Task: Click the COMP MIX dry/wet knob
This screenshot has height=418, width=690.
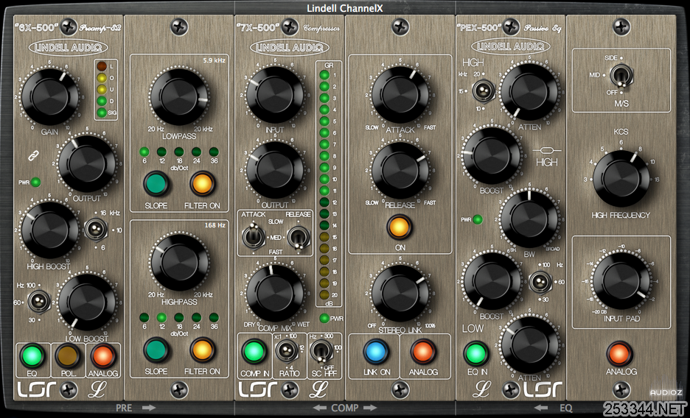Action: 275,293
